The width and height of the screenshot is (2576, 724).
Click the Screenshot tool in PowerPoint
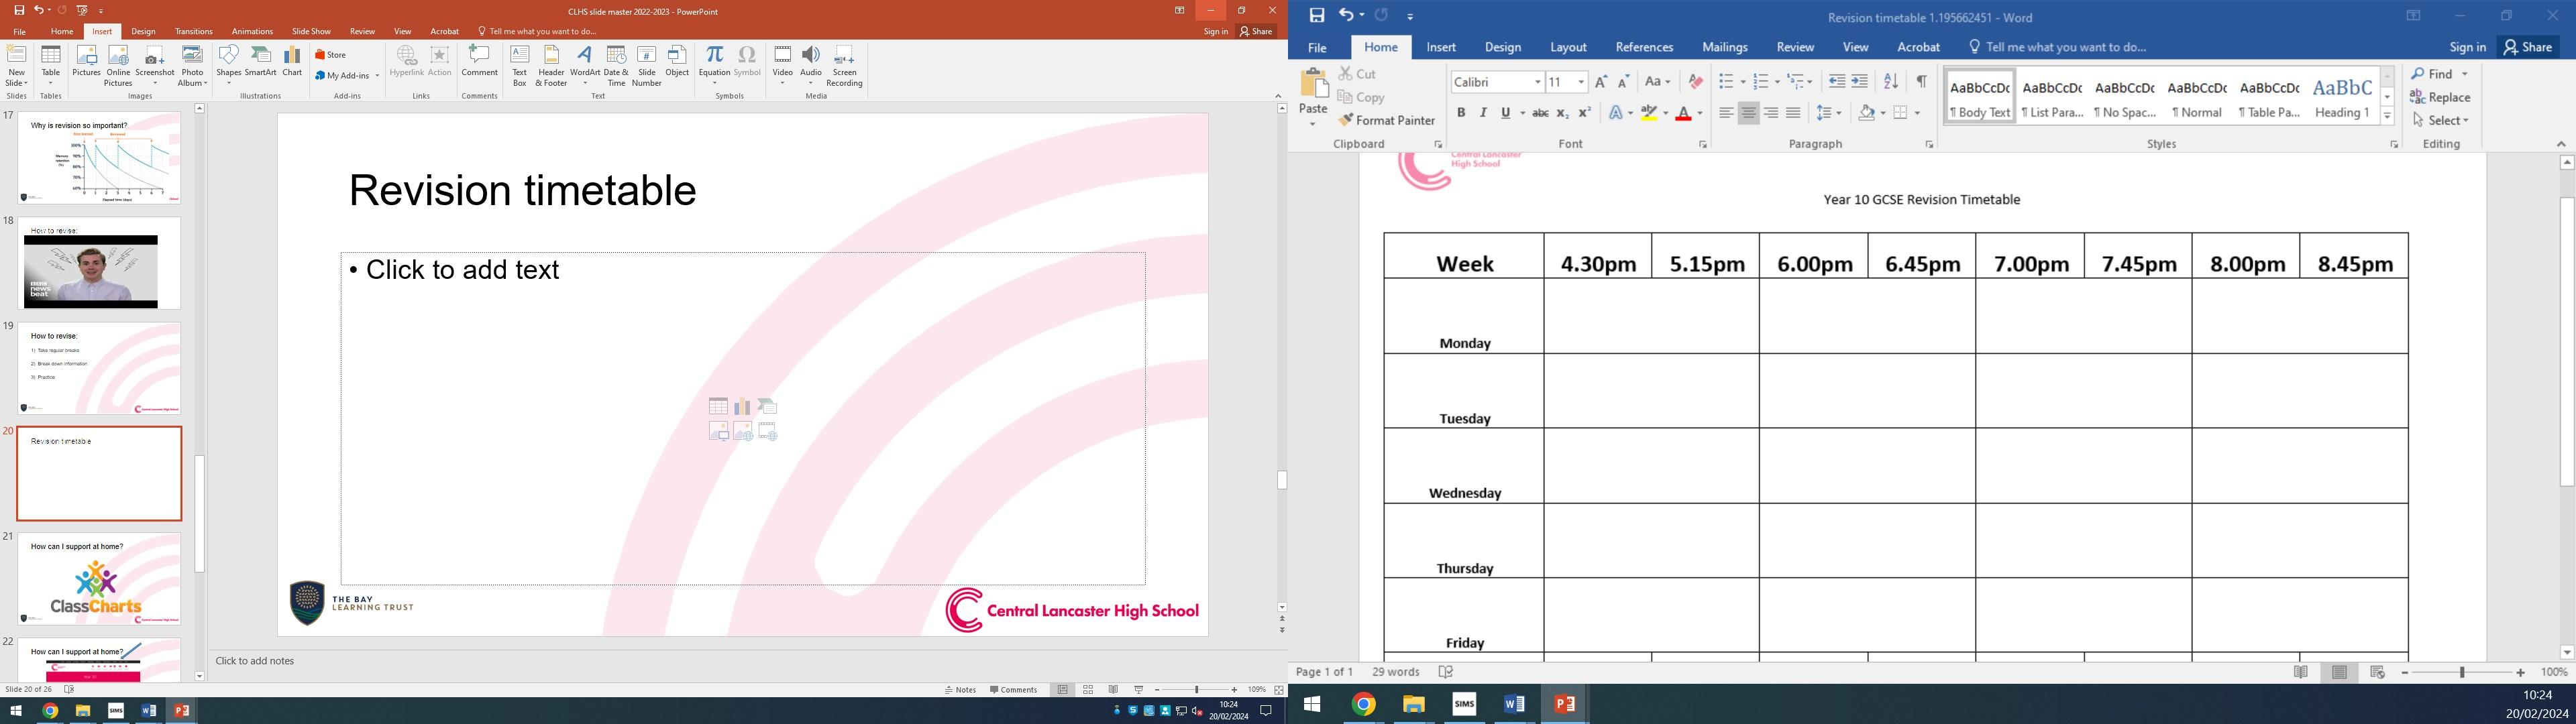[155, 66]
